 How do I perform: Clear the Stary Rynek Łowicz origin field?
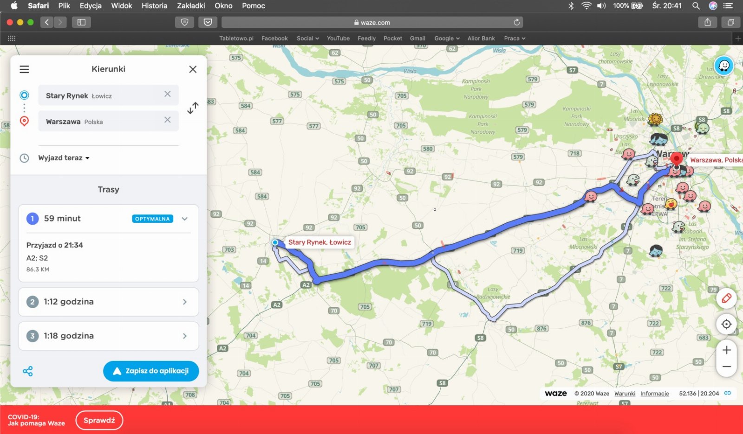(168, 94)
